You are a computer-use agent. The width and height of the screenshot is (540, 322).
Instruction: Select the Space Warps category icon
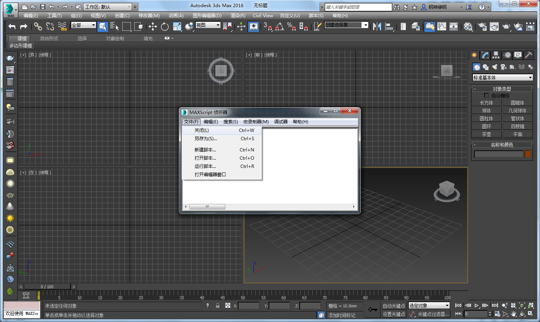[522, 67]
